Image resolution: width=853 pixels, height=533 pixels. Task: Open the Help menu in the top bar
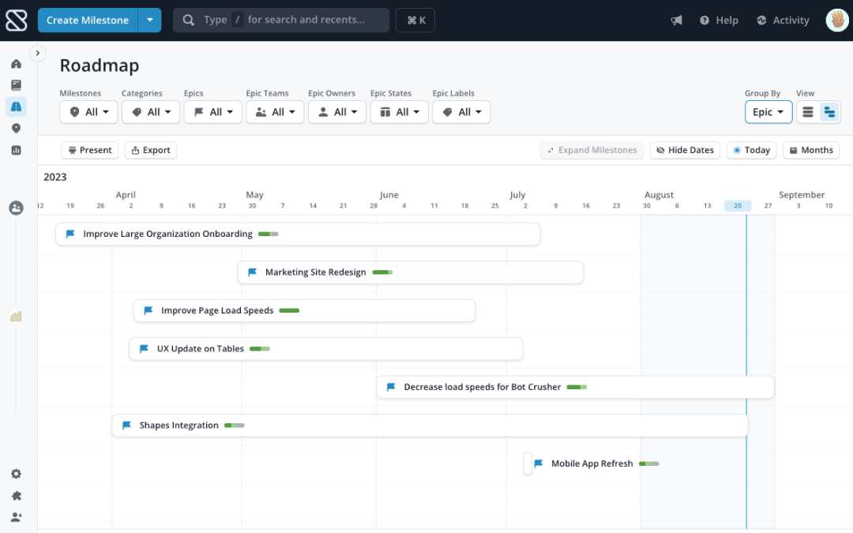pos(718,20)
